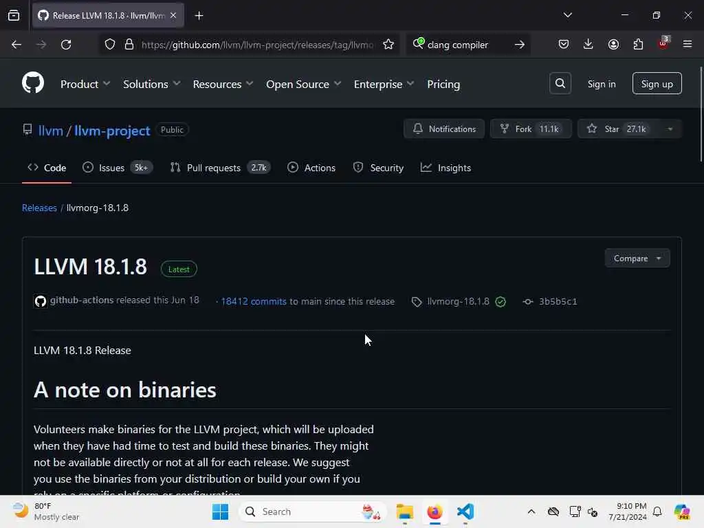Click the site padlock icon
This screenshot has width=704, height=528.
pos(129,45)
